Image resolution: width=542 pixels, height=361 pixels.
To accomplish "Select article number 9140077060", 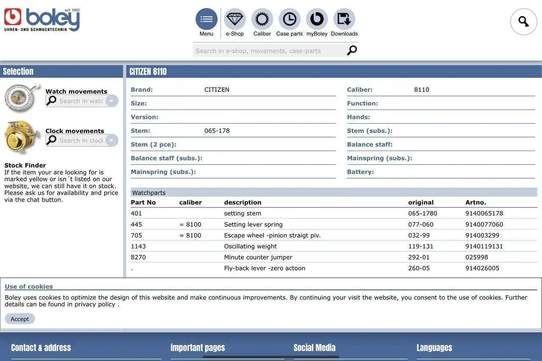I will 484,224.
